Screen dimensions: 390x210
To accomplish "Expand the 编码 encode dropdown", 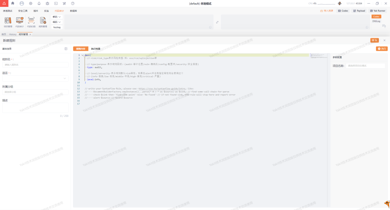I will (57, 22).
